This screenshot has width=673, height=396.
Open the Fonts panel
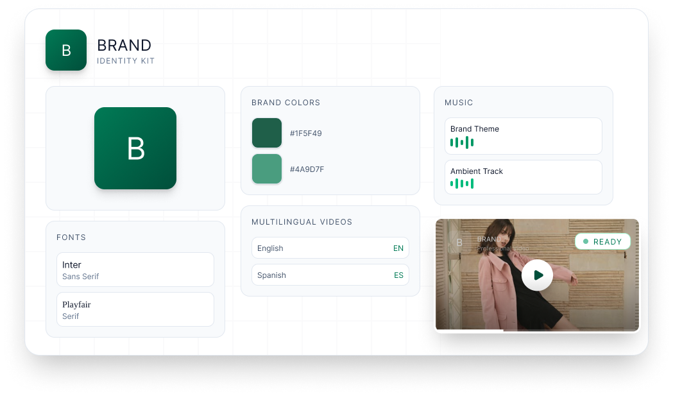(71, 237)
